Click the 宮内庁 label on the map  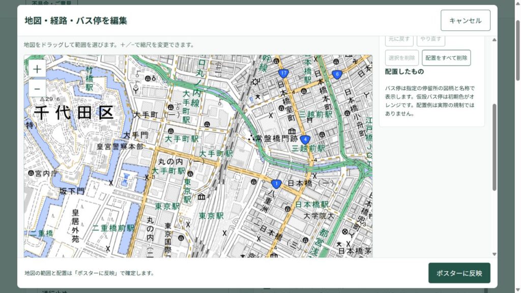(x=46, y=173)
